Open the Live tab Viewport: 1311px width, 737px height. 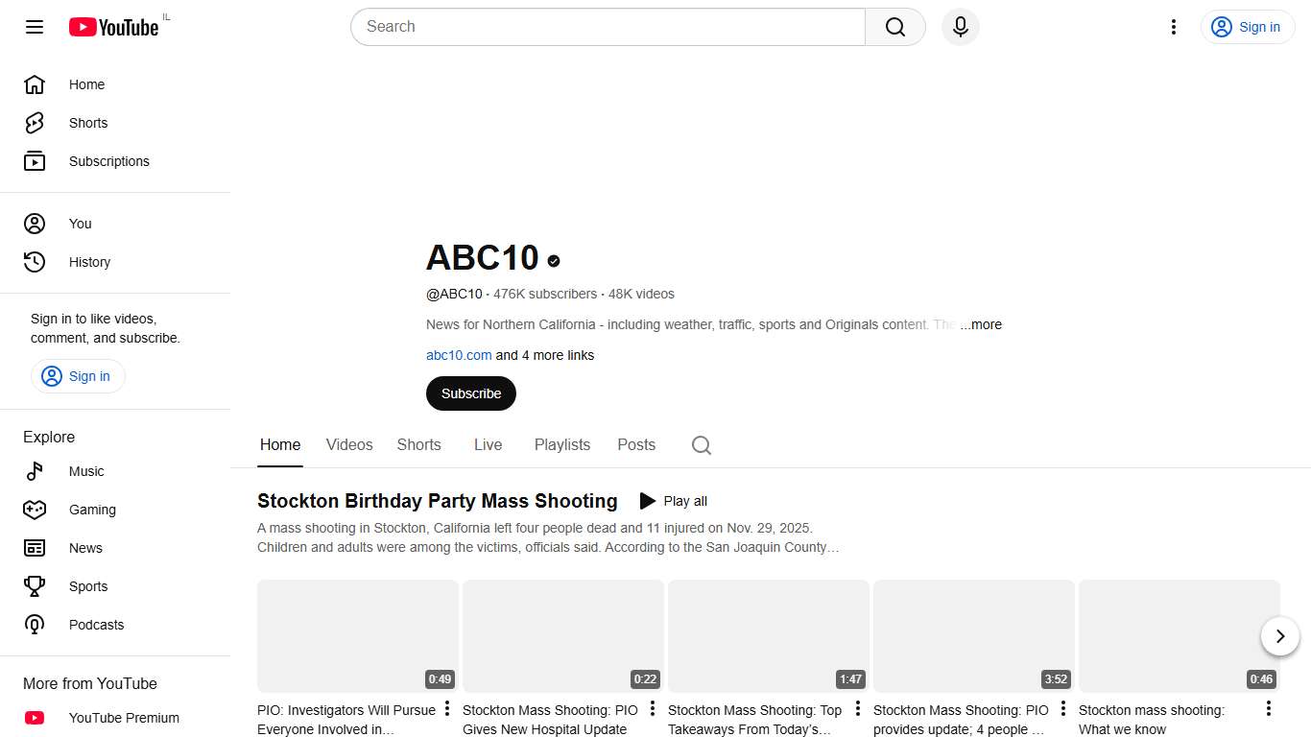[488, 444]
